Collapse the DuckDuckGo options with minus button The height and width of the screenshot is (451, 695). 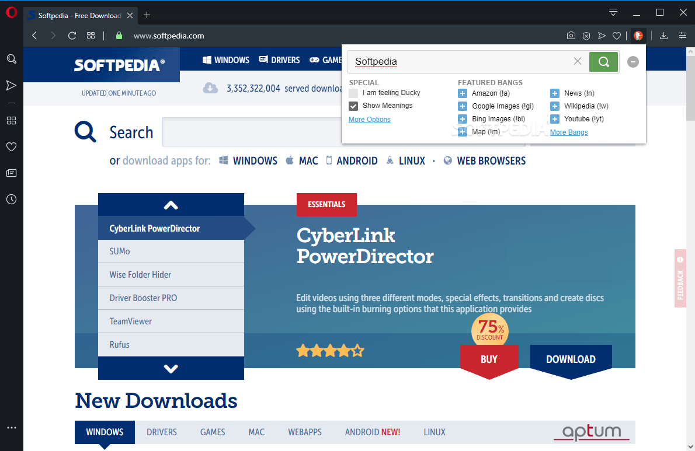(x=633, y=61)
